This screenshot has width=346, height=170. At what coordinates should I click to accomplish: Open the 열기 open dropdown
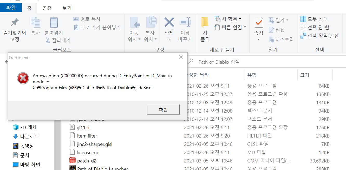click(x=279, y=20)
